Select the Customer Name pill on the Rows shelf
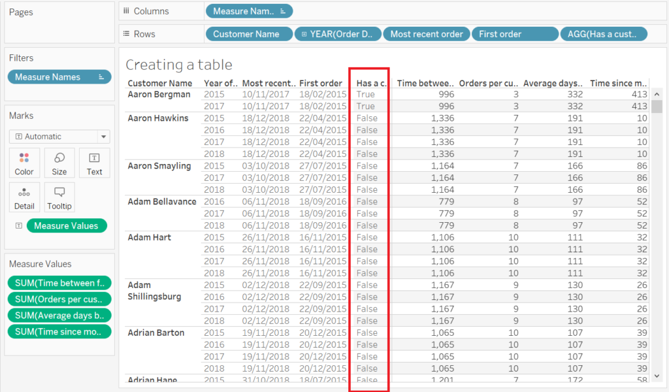Viewport: 669px width, 392px height. point(249,33)
